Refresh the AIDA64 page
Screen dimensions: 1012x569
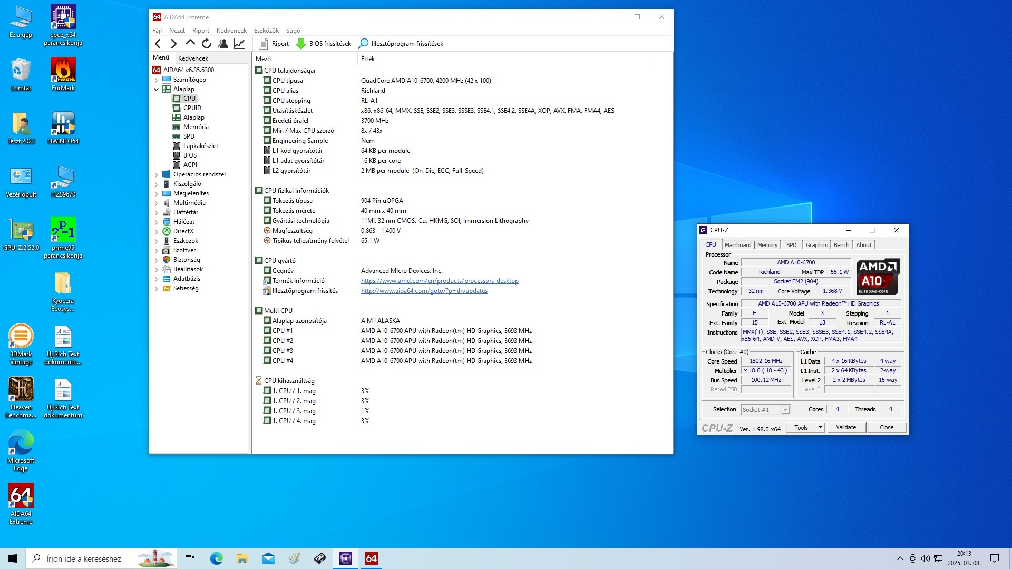pos(207,44)
